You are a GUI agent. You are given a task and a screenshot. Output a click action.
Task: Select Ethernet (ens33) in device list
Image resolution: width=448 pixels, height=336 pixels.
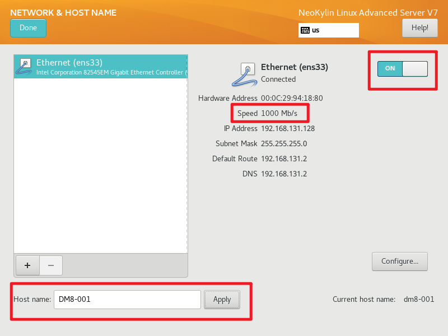coord(101,67)
